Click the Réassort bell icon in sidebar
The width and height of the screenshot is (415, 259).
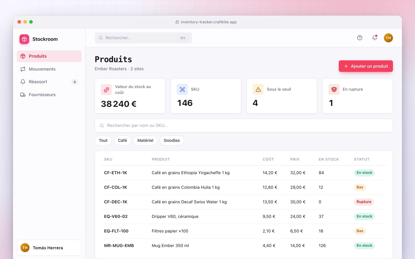point(23,82)
